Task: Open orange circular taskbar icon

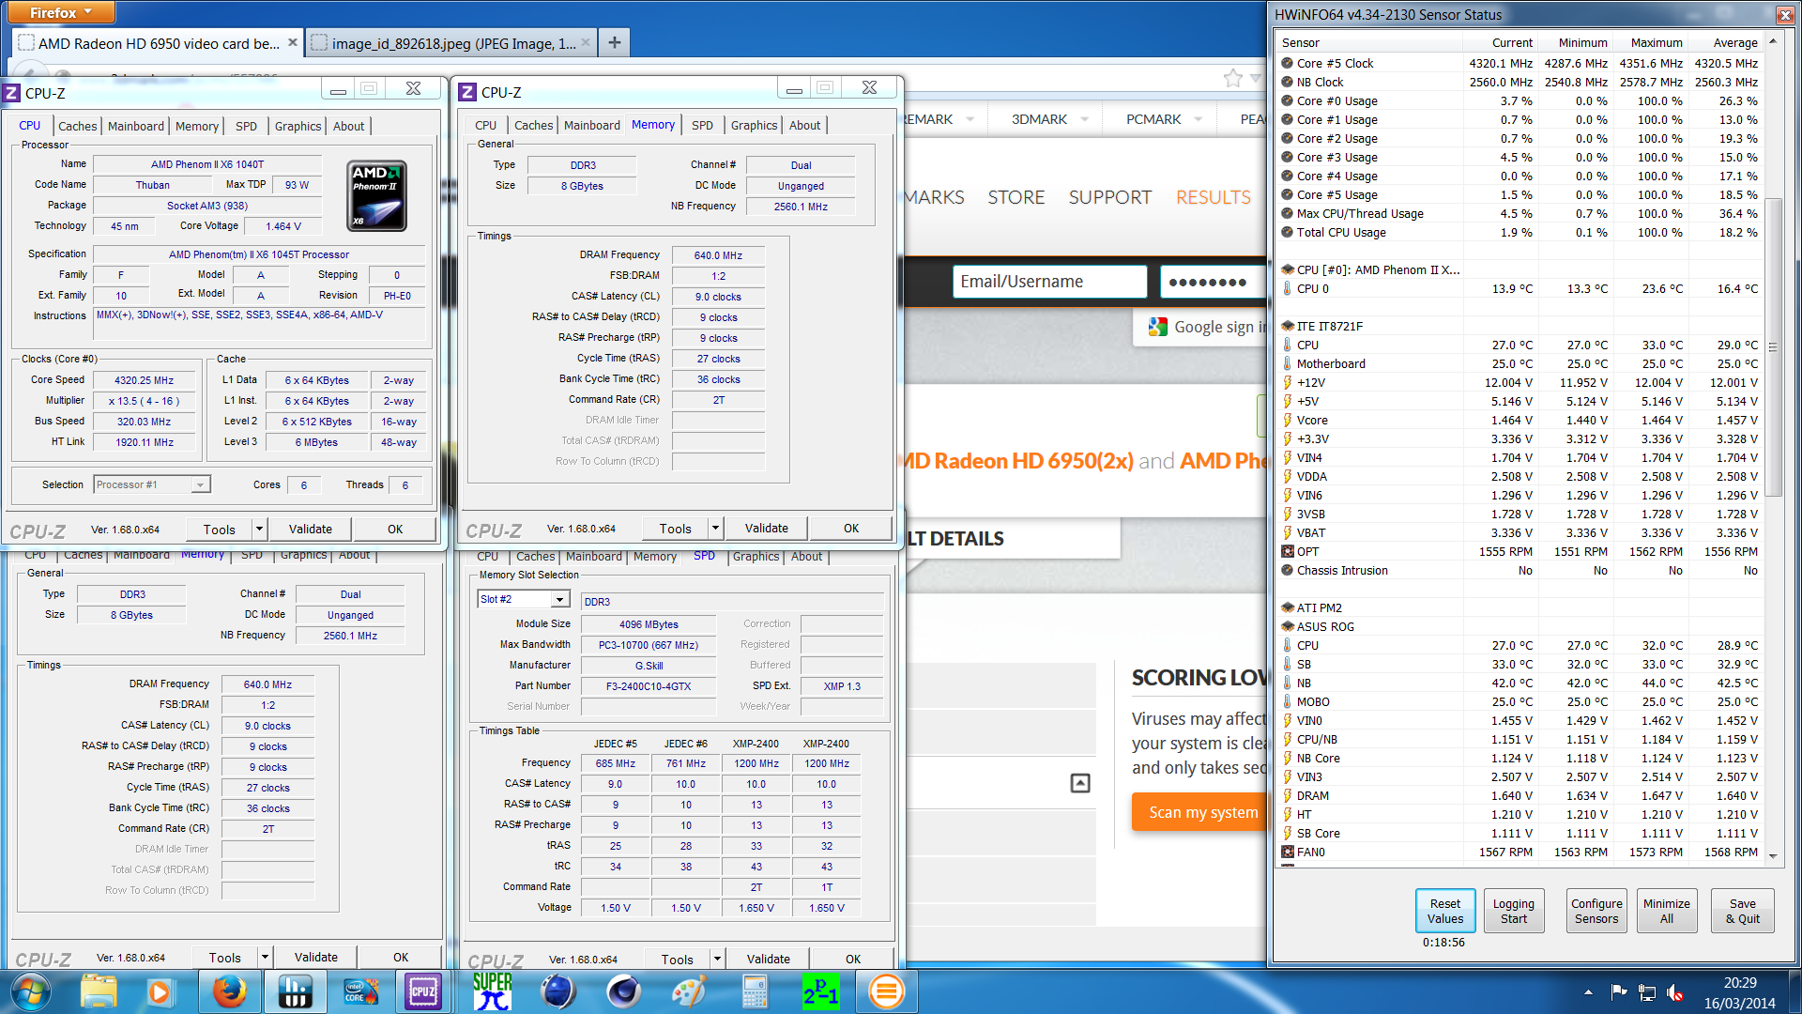Action: tap(886, 991)
